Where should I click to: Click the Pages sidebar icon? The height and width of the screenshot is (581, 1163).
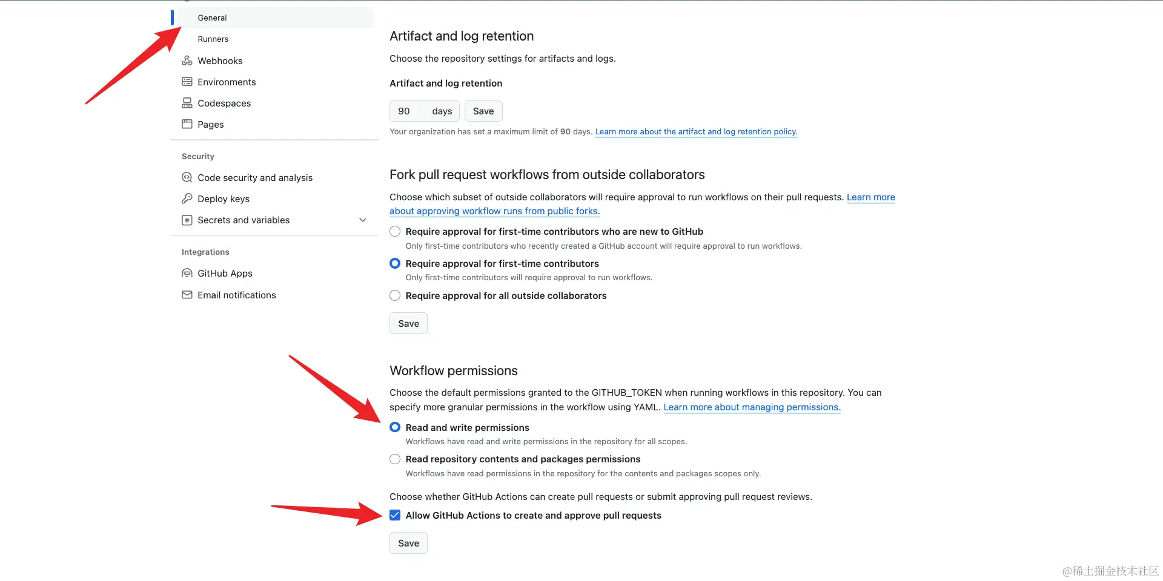[x=187, y=124]
